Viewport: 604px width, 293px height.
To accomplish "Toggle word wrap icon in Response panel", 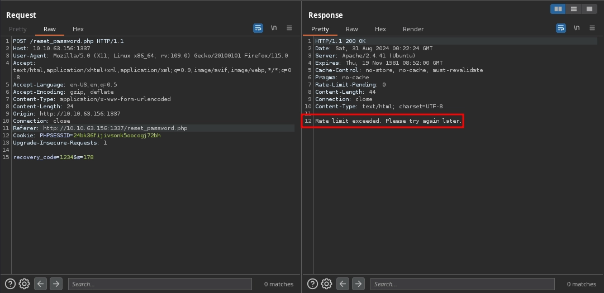I will point(560,28).
